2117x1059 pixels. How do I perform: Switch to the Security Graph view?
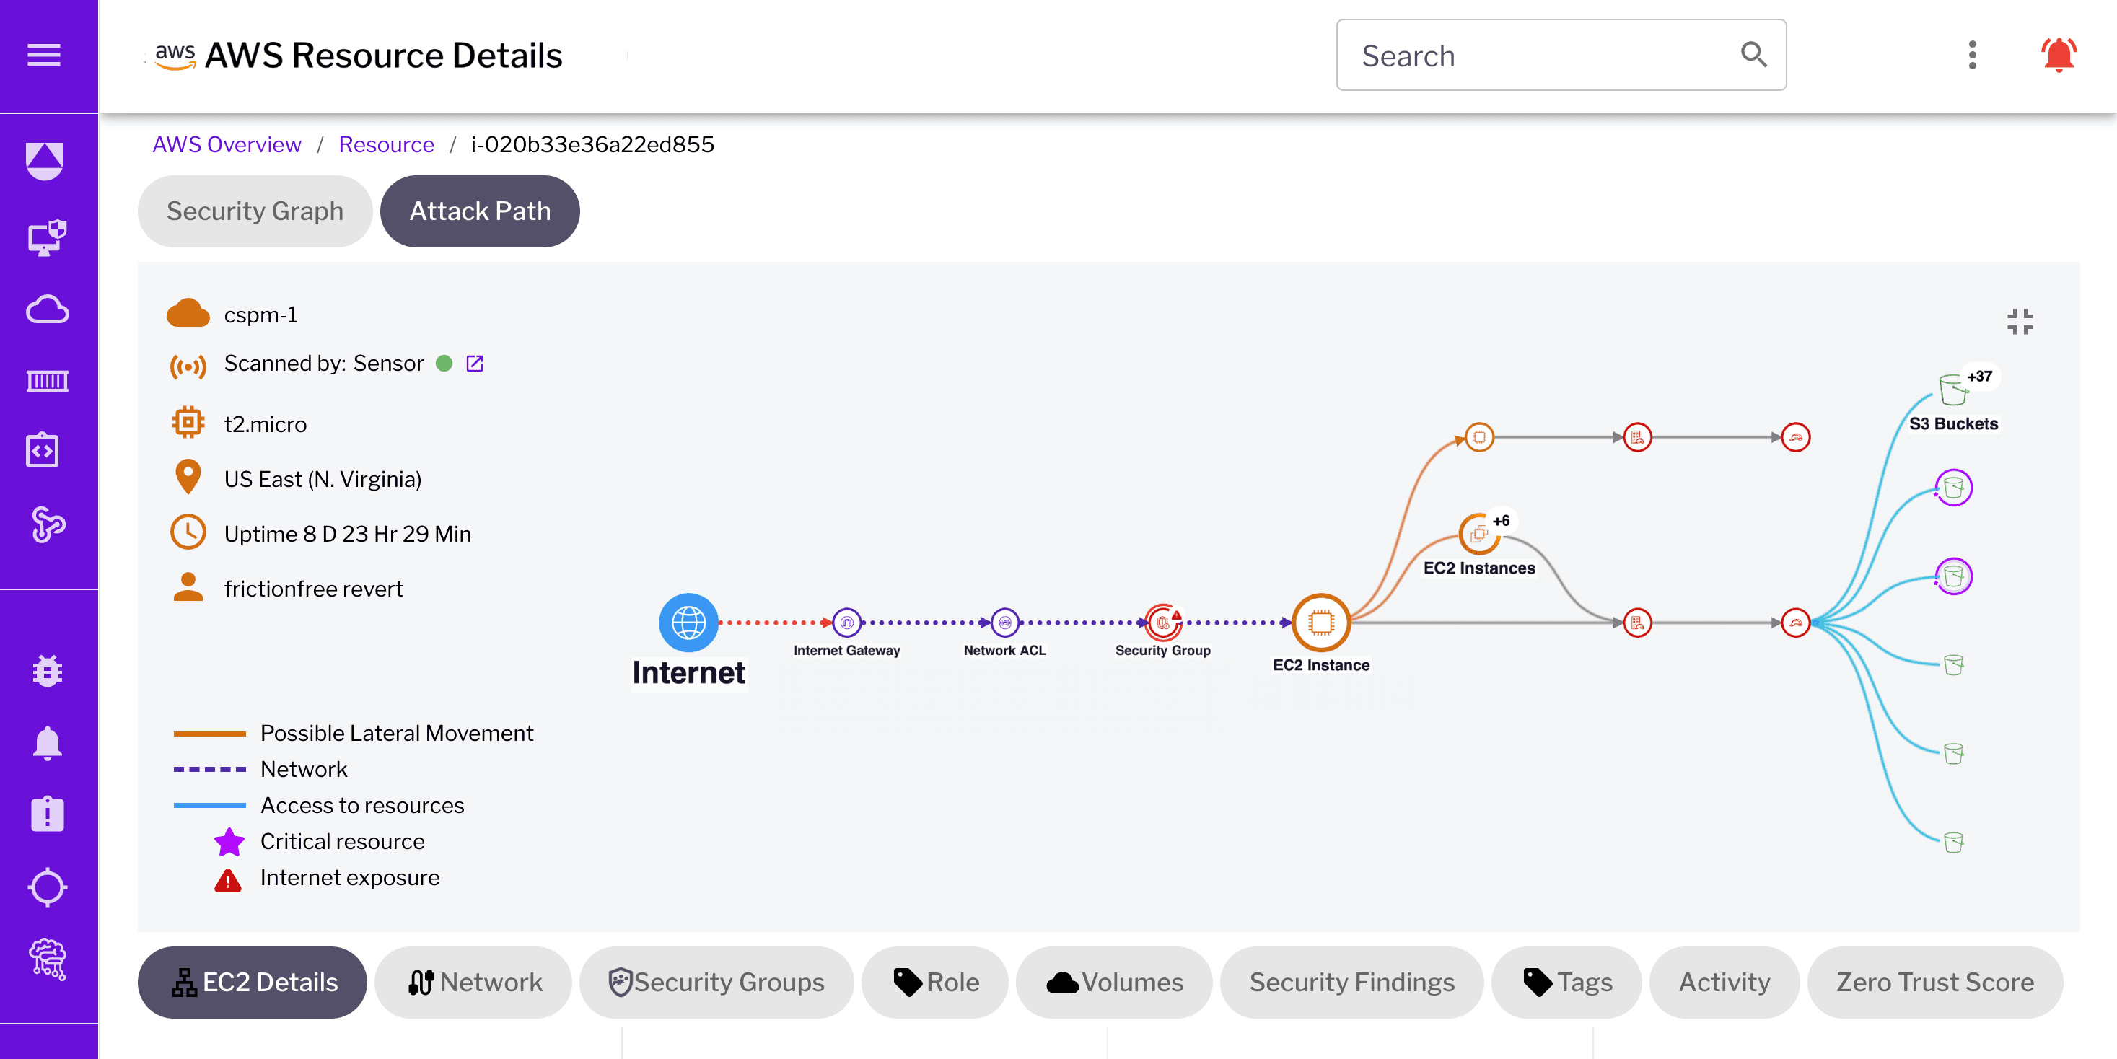(x=255, y=211)
